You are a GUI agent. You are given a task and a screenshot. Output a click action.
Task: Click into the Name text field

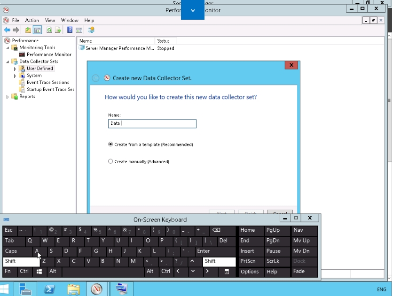pyautogui.click(x=152, y=124)
